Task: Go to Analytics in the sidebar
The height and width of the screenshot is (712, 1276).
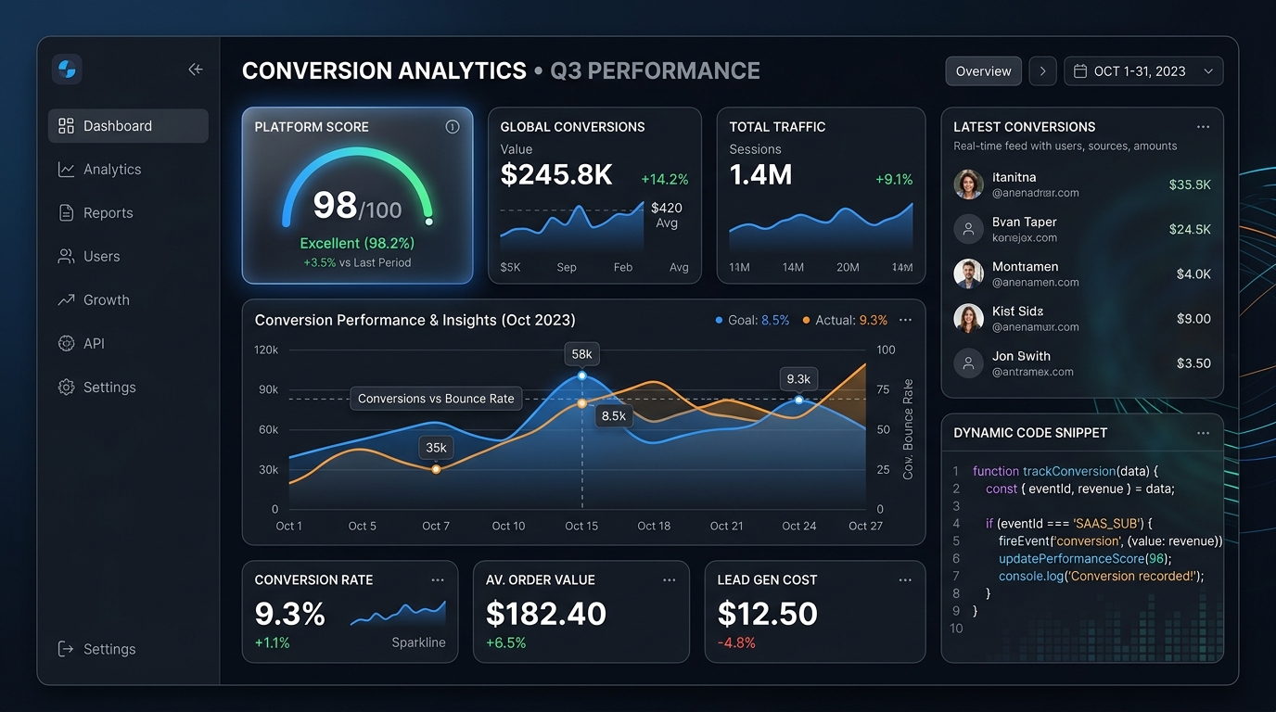Action: pos(128,170)
